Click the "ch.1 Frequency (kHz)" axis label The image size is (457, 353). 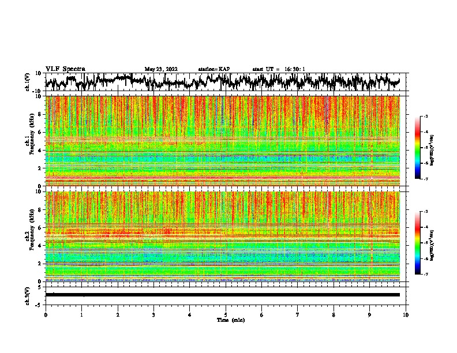pos(31,135)
